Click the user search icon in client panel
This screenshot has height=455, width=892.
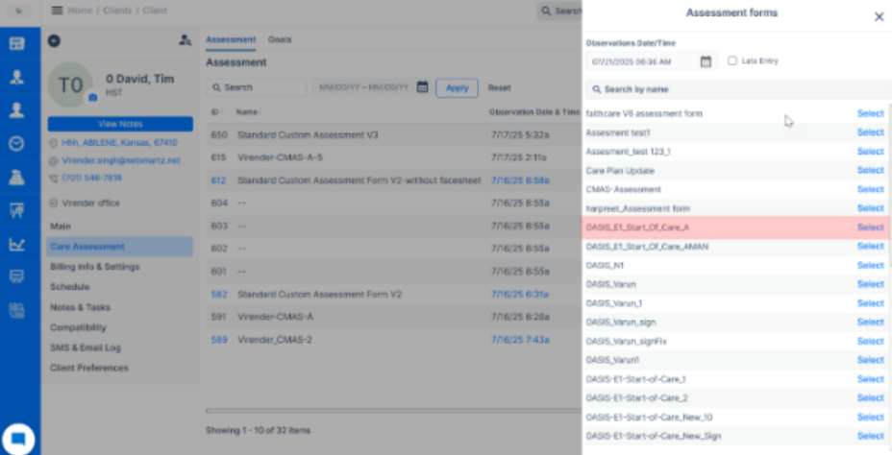[185, 40]
